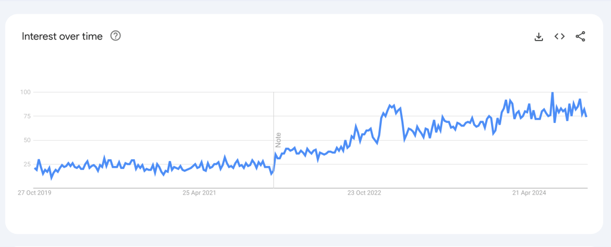Image resolution: width=611 pixels, height=247 pixels.
Task: Click the 100 y-axis label
Action: (x=25, y=92)
